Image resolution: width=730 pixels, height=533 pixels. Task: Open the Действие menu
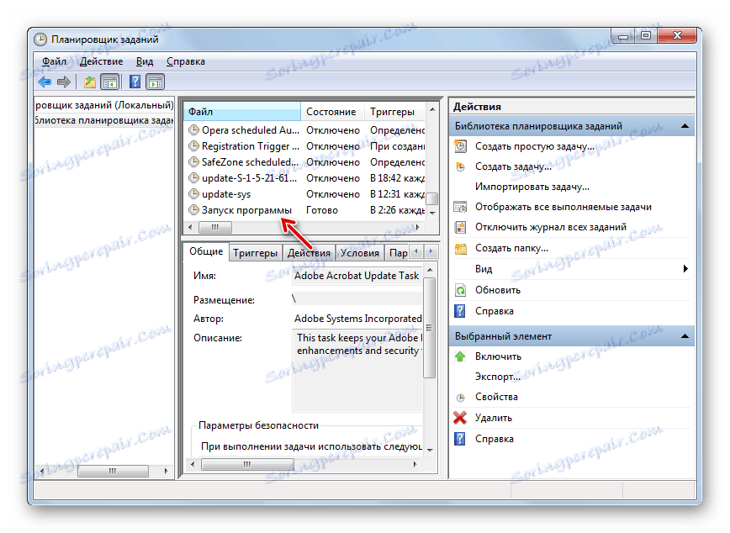pyautogui.click(x=102, y=61)
